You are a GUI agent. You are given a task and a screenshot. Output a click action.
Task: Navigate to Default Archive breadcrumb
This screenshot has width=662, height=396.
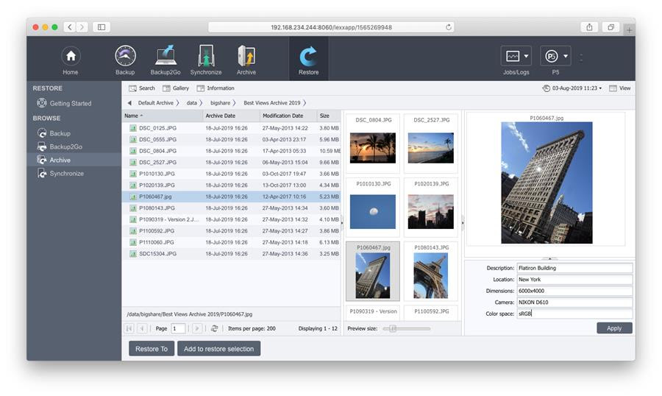156,103
